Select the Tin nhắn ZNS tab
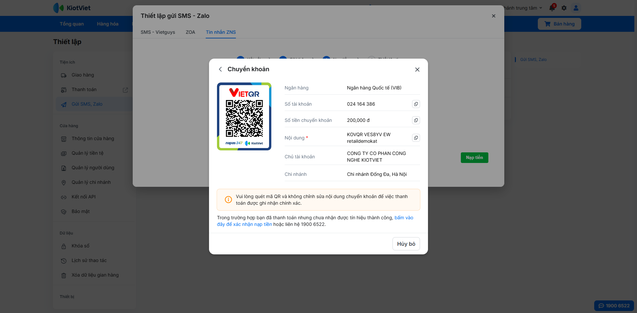 (221, 32)
